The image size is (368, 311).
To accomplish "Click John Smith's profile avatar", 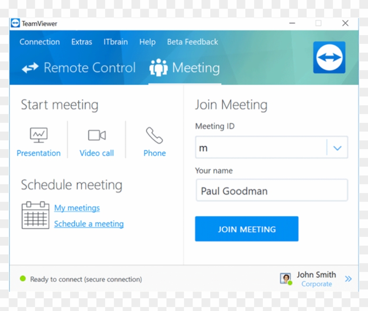I will click(x=286, y=279).
